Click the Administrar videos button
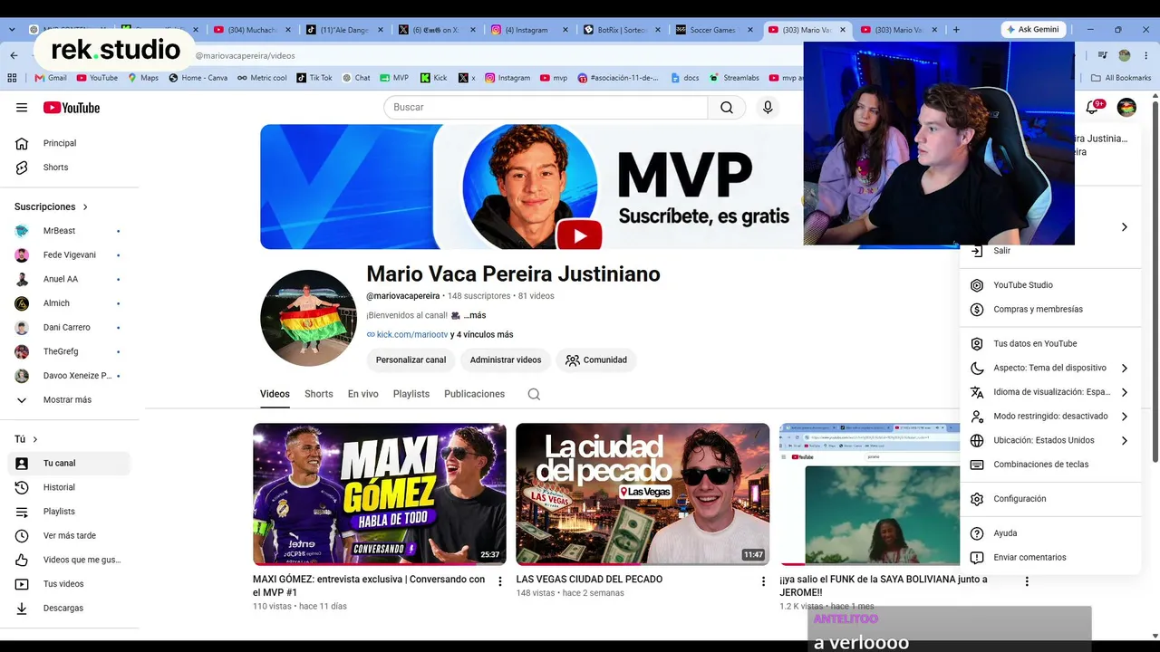This screenshot has width=1160, height=652. click(506, 360)
